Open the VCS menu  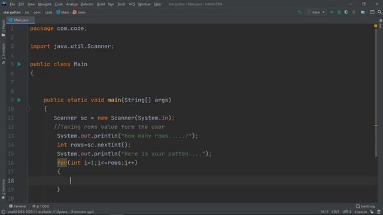pos(132,4)
